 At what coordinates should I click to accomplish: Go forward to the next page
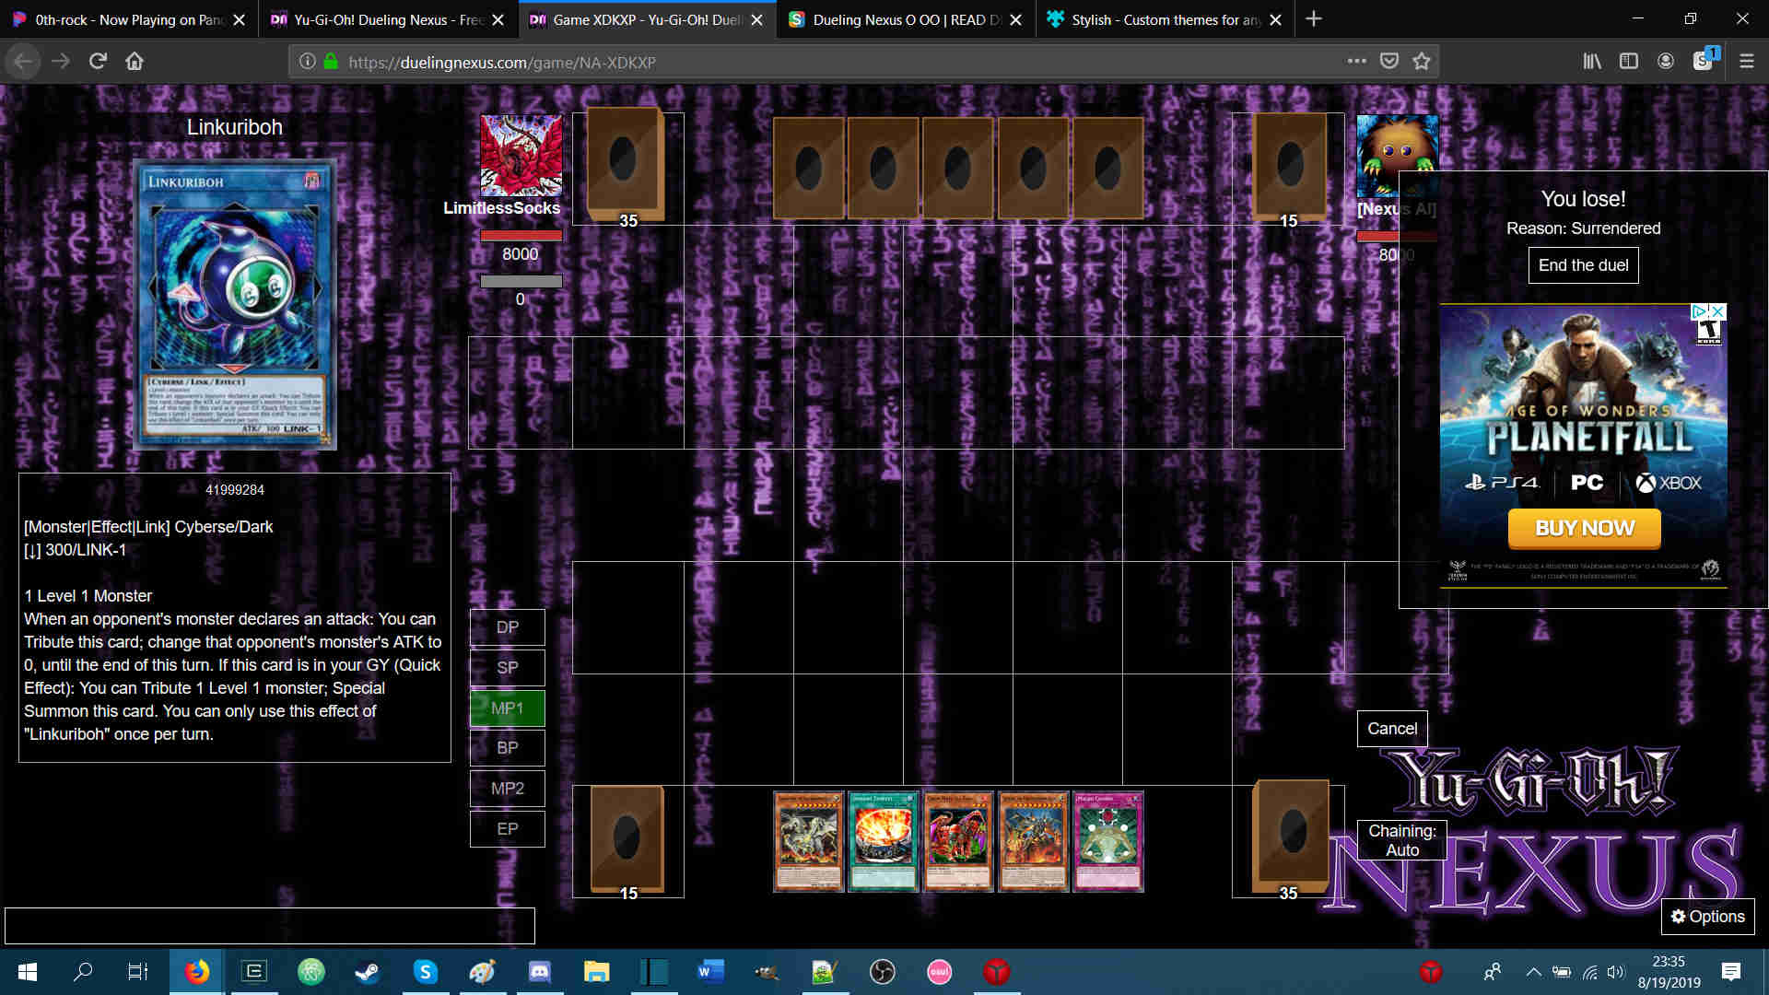pos(61,62)
